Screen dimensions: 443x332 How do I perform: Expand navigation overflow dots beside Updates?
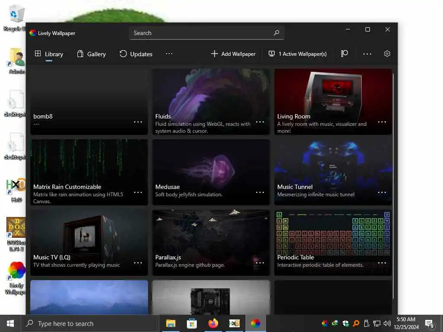[x=169, y=54]
